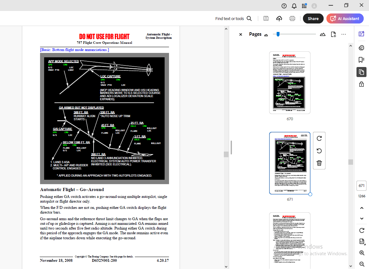Click the Share button
The image size is (369, 269).
313,18
